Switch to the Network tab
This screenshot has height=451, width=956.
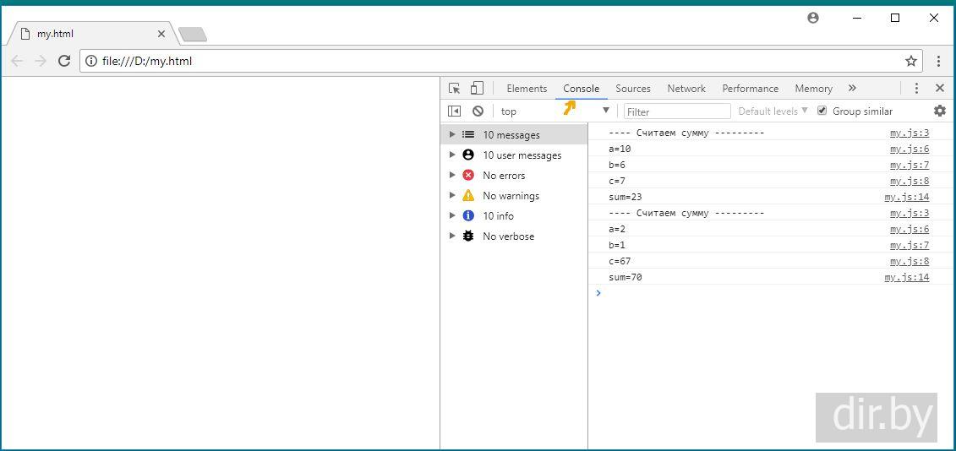click(686, 88)
